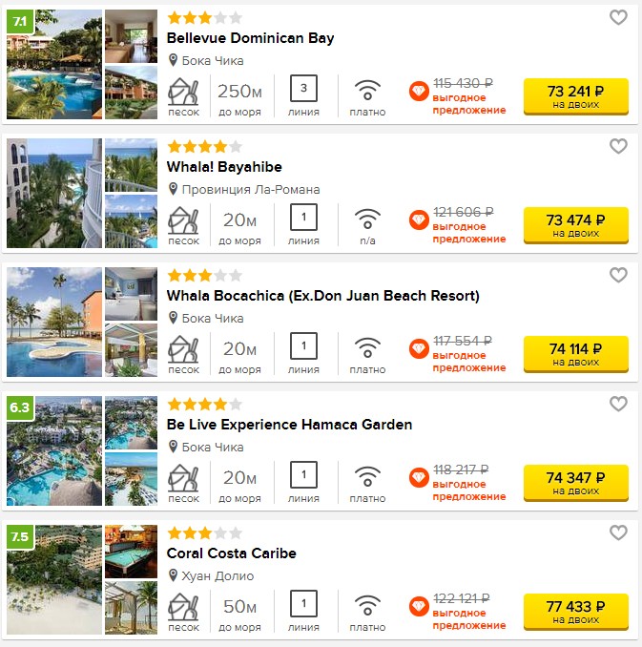Click Wi-Fi icon on Whala! Bayahibe listing
This screenshot has width=642, height=647.
click(367, 219)
